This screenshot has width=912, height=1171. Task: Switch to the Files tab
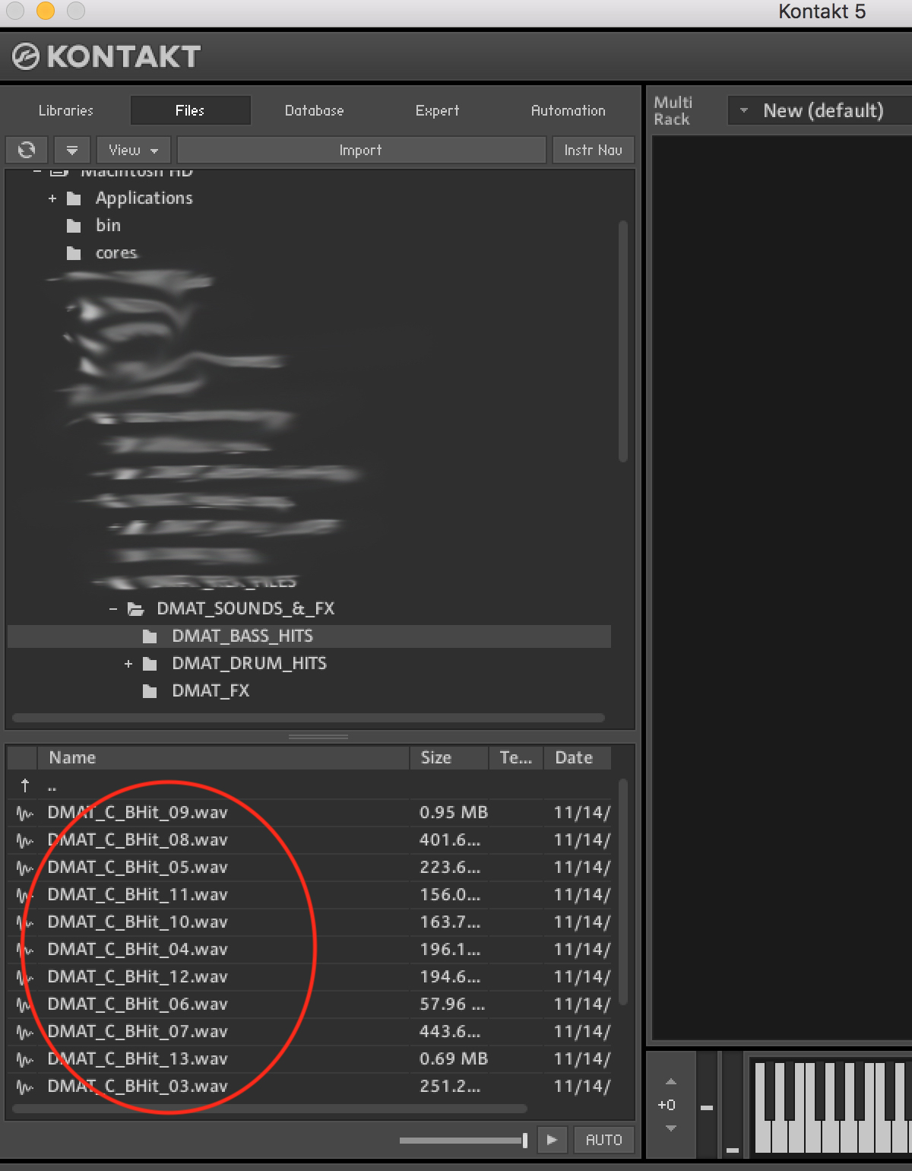[190, 110]
